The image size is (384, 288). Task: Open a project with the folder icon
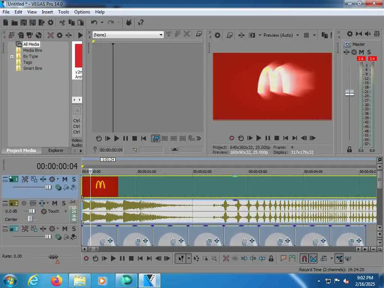click(x=15, y=23)
